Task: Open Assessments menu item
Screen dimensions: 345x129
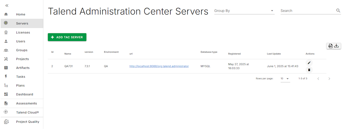Action: coord(27,103)
